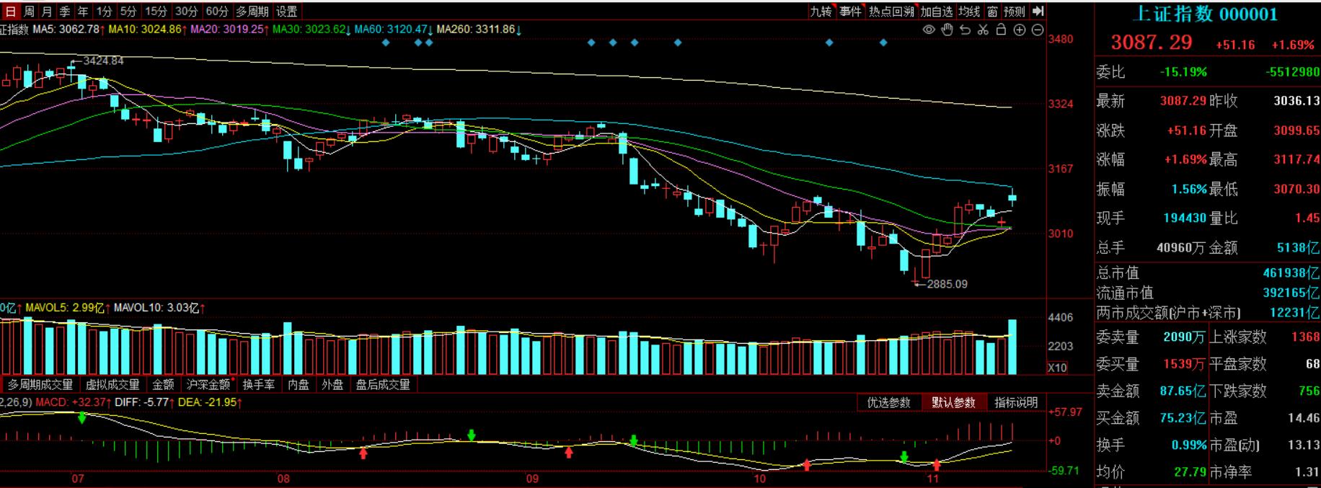Switch to the 季 quarterly period tab
The height and width of the screenshot is (488, 1321).
click(65, 12)
